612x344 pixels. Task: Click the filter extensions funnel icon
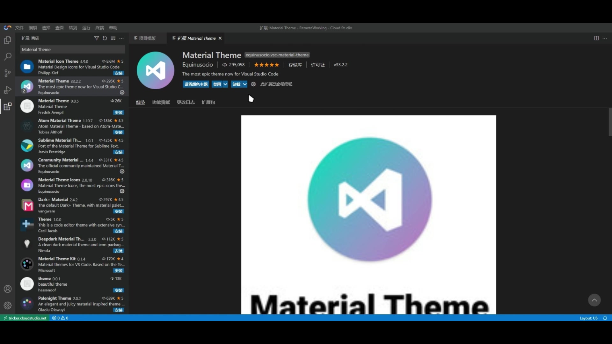click(x=96, y=38)
